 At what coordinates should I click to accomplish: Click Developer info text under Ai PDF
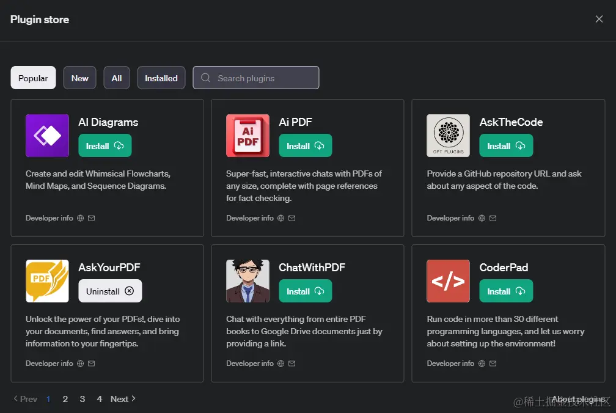tap(250, 218)
